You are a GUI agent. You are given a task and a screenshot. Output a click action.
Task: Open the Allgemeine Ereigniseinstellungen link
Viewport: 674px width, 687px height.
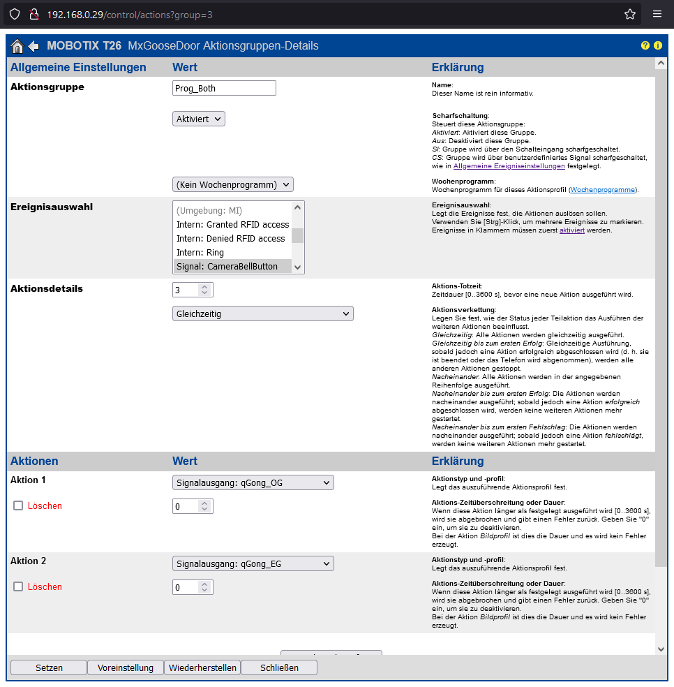pos(509,166)
